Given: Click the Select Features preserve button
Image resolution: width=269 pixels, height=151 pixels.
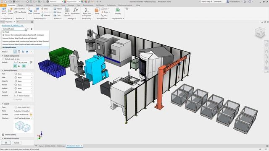Looking at the screenshot, I should tap(23, 96).
